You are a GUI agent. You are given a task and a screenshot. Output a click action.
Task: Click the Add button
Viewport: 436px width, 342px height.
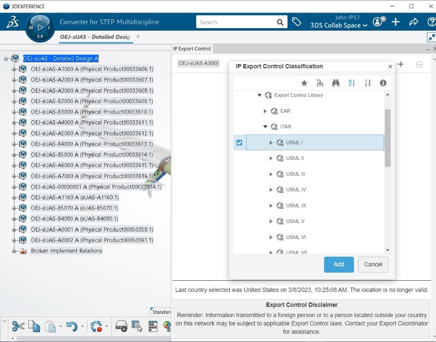tap(339, 264)
